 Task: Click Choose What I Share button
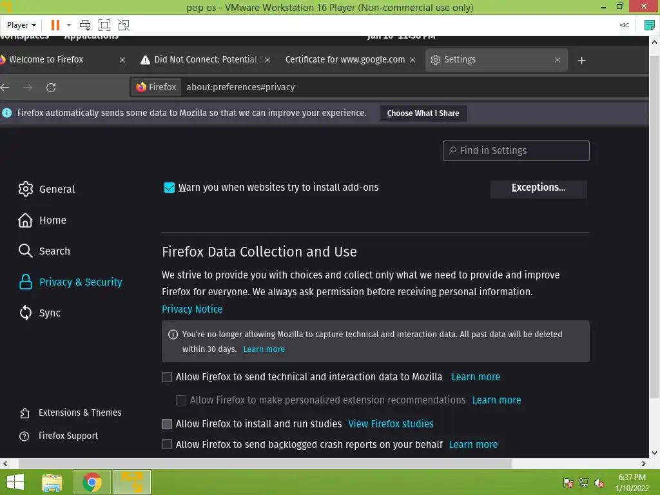click(x=423, y=113)
